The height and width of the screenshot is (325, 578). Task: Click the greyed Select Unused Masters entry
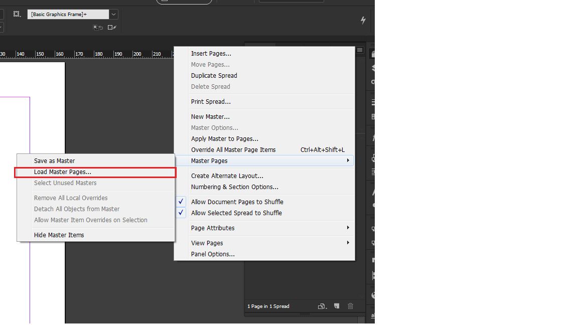[96, 183]
